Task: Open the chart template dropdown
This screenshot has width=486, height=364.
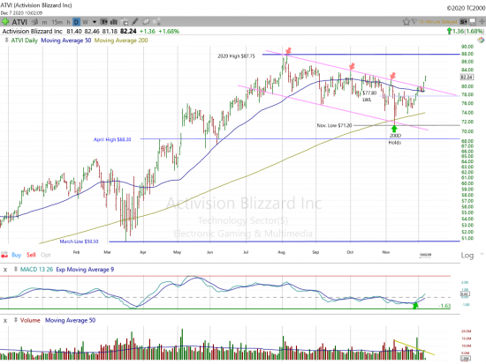Action: pos(104,22)
